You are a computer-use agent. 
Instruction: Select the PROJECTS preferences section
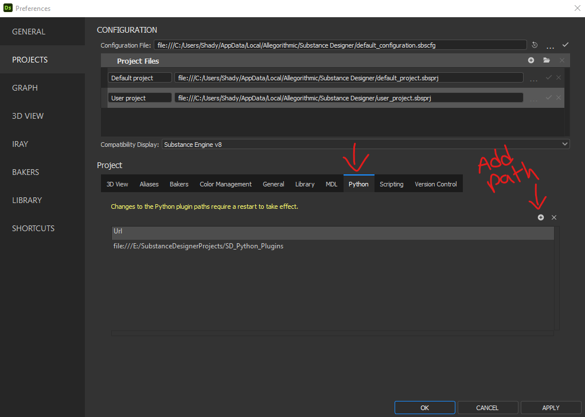[42, 60]
